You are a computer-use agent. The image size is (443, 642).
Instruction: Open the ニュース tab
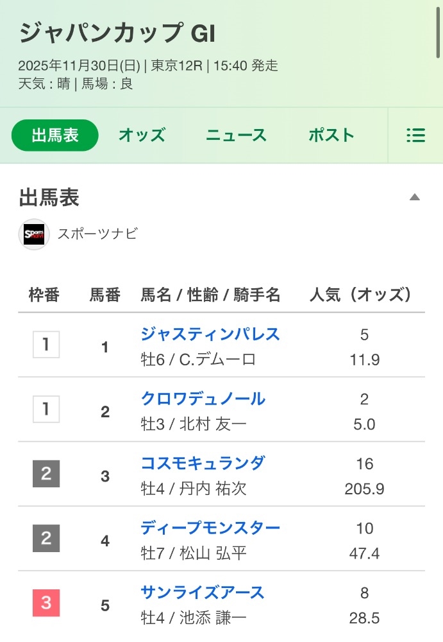236,135
